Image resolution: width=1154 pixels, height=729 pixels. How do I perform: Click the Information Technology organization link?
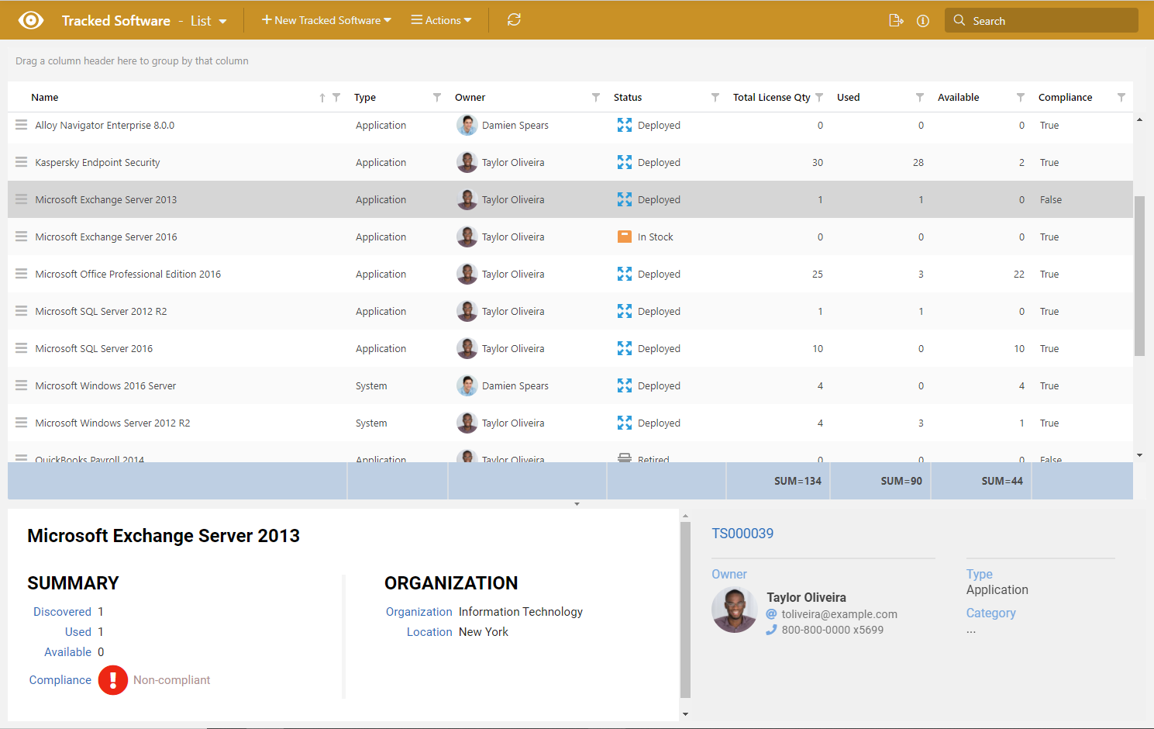click(x=520, y=611)
